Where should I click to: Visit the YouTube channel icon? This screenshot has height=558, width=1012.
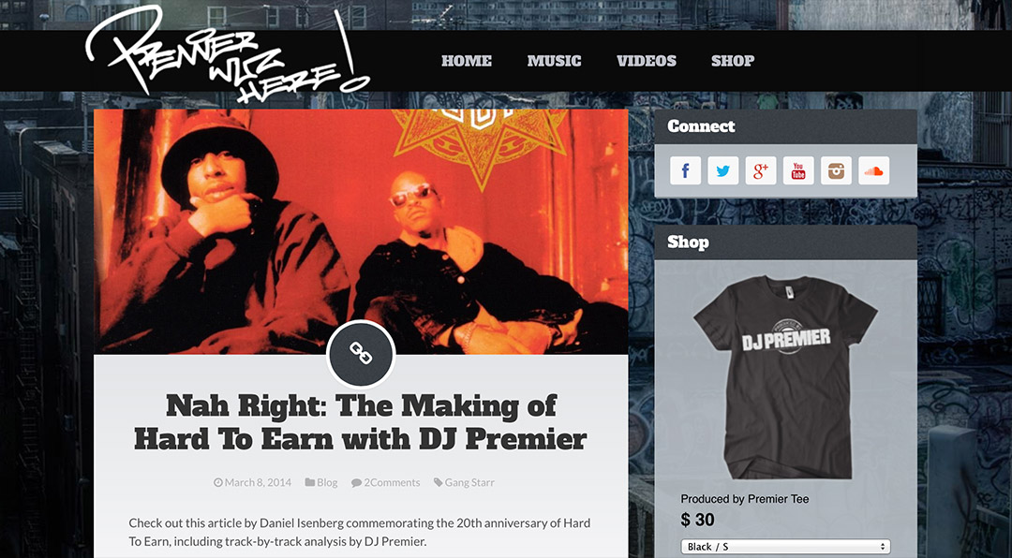798,171
